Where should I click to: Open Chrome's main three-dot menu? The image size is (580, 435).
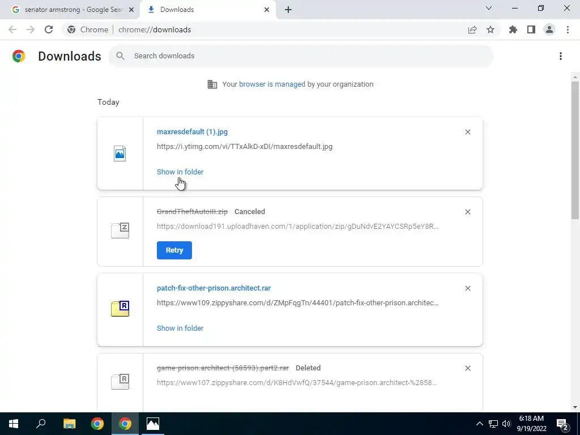tap(568, 29)
